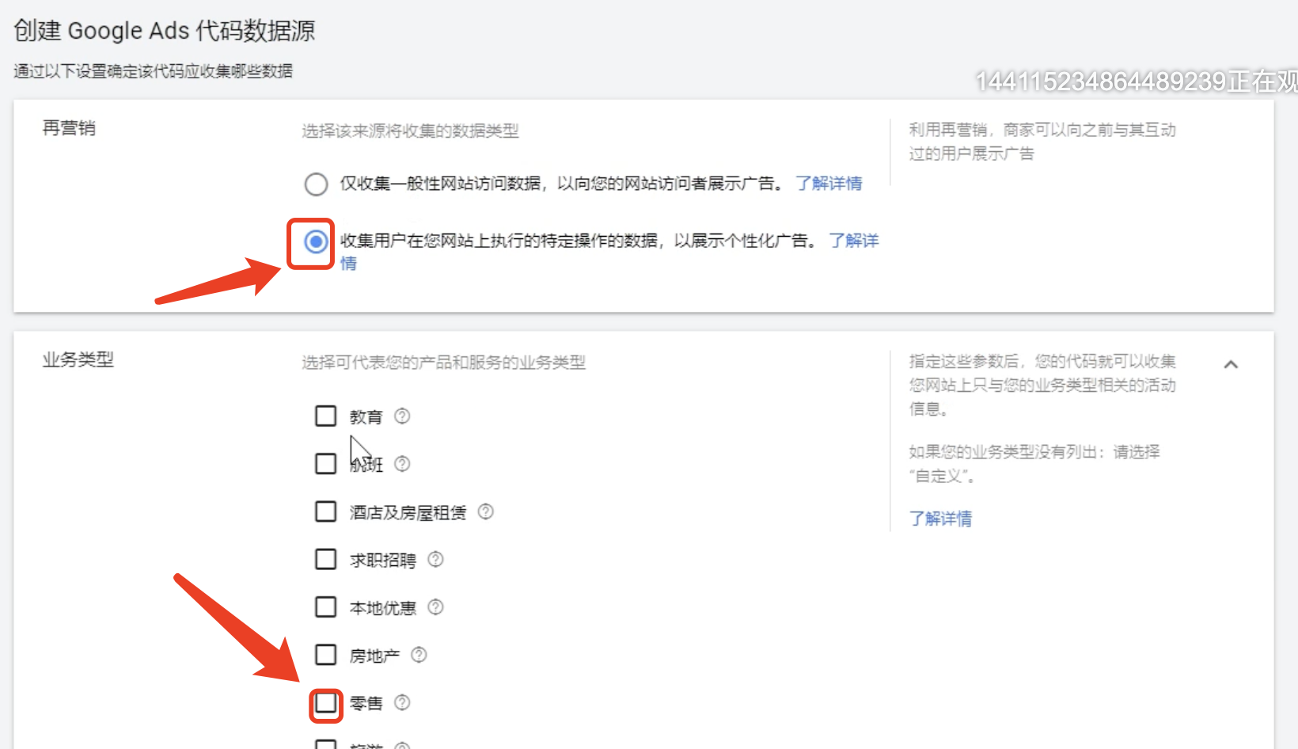Click the question mark icon for 本地优惠
1298x749 pixels.
tap(435, 606)
